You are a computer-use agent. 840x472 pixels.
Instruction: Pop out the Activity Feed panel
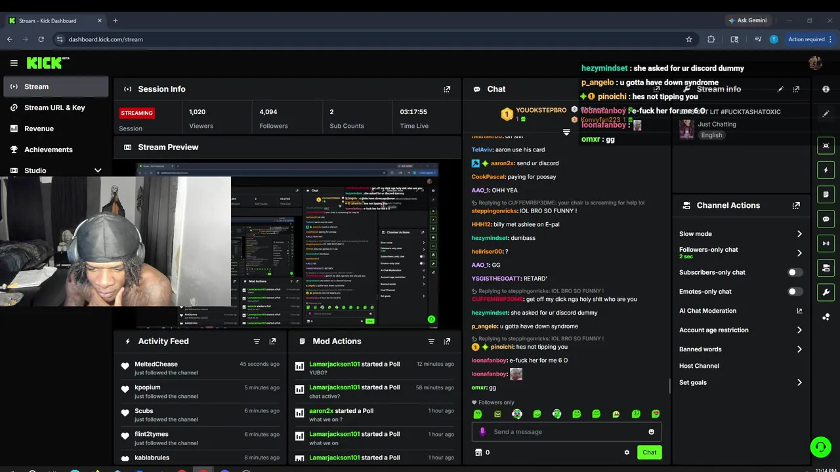pos(272,342)
